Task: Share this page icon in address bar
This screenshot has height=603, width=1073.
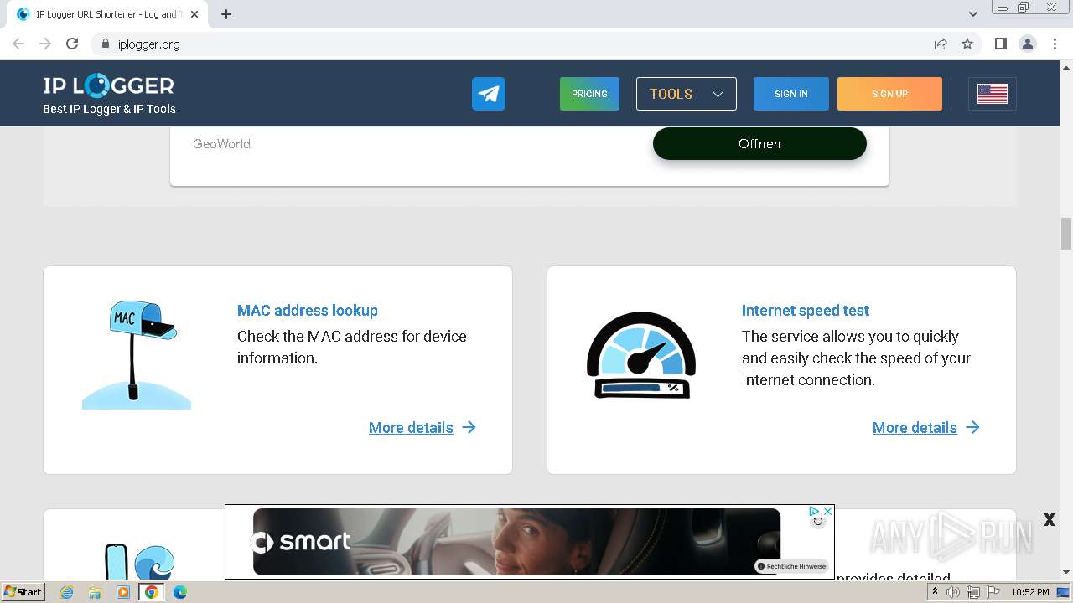Action: pos(941,44)
